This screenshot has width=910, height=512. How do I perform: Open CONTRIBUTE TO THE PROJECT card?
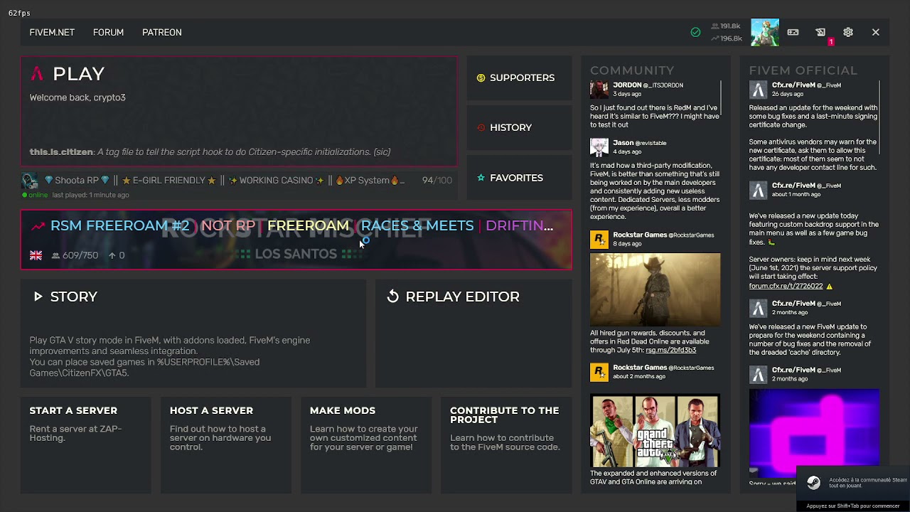(506, 444)
